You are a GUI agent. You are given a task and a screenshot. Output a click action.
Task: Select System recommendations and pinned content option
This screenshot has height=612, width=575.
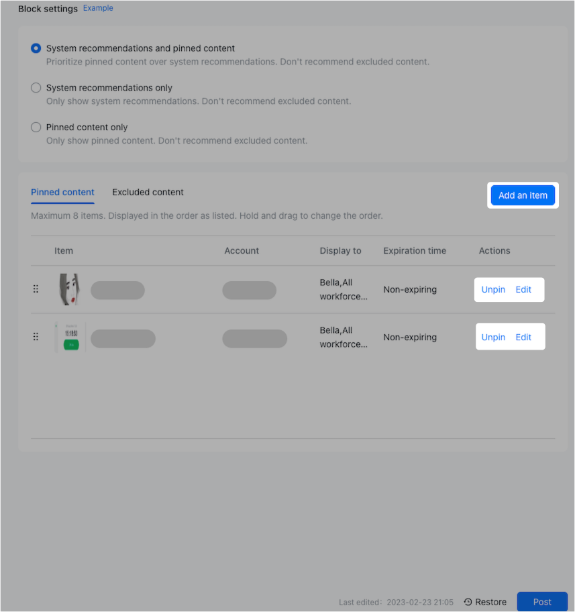36,48
